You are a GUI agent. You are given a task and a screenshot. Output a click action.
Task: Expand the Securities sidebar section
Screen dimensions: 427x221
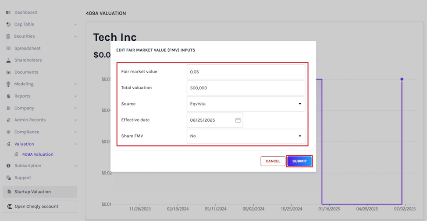(75, 37)
